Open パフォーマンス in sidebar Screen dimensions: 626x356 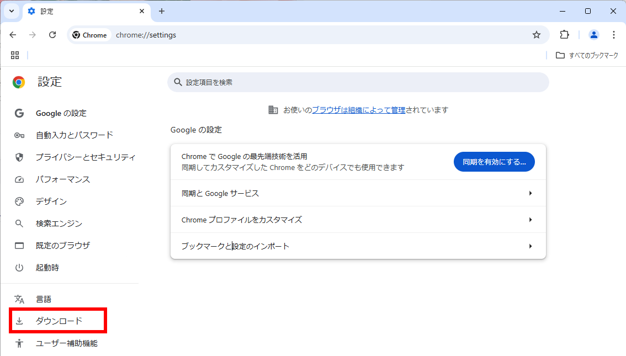(63, 179)
